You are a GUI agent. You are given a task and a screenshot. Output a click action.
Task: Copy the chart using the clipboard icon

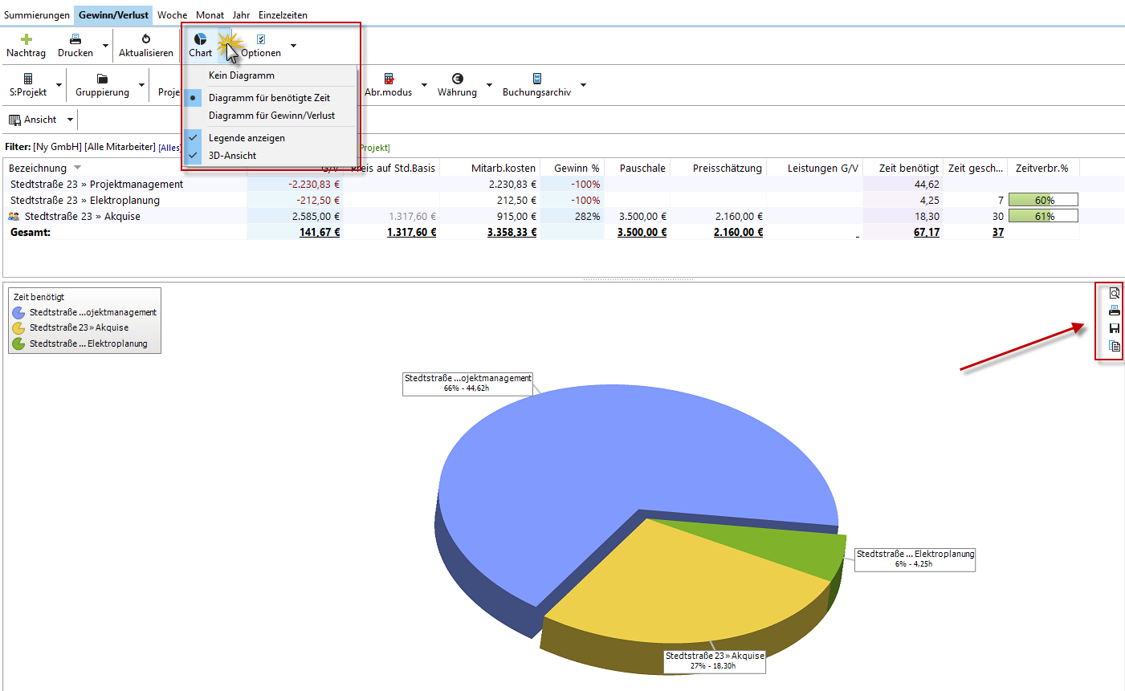tap(1114, 346)
